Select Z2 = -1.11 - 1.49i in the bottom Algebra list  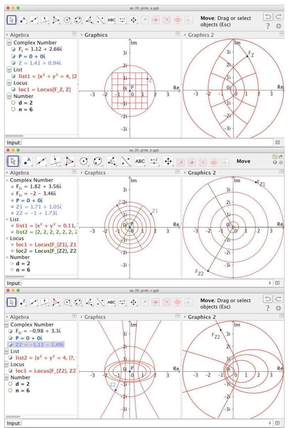38,345
